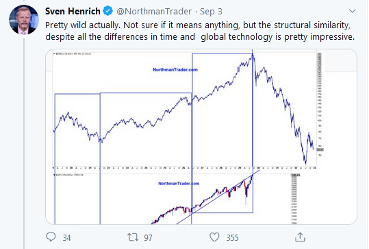
Task: Open the @NorthmanTrader handle link
Action: coord(154,11)
